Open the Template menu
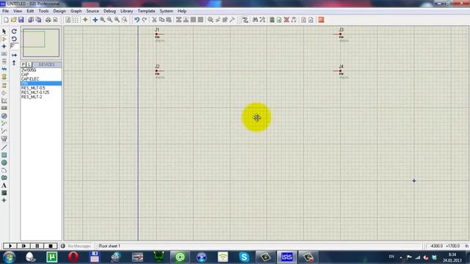 (x=146, y=11)
